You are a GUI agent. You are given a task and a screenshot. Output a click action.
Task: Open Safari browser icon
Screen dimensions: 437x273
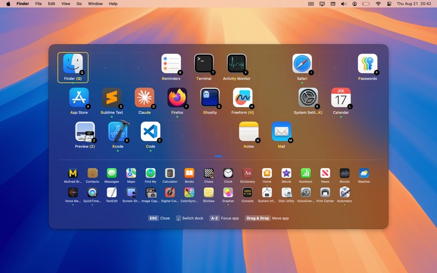pos(302,64)
